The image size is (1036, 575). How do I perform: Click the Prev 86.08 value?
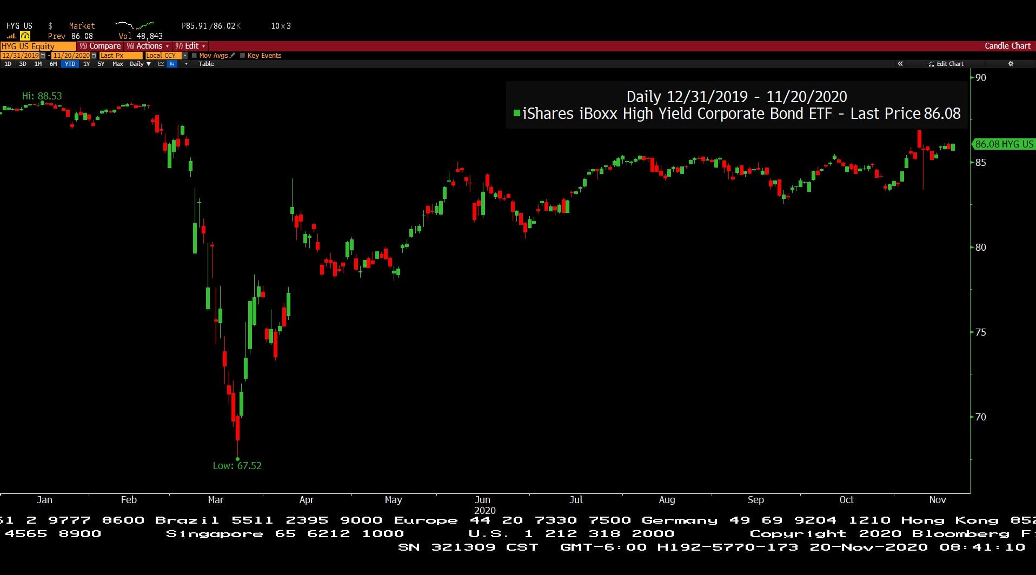click(x=70, y=36)
